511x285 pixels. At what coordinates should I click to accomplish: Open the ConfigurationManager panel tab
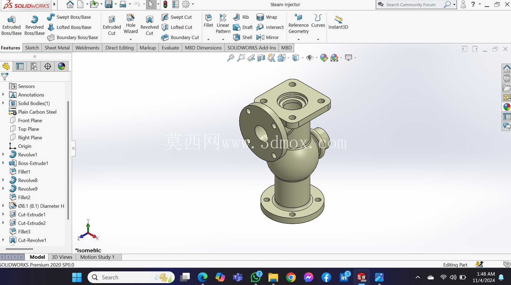pos(34,66)
